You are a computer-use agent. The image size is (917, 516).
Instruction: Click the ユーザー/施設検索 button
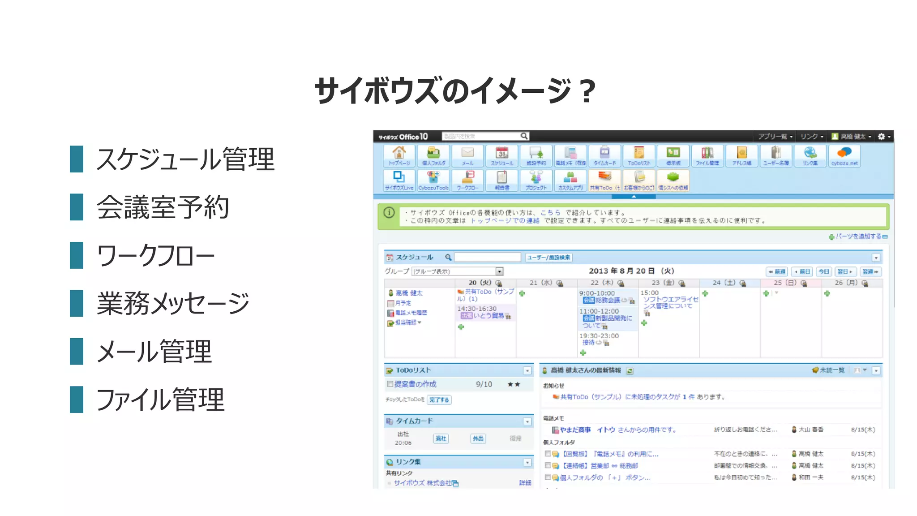(x=548, y=258)
